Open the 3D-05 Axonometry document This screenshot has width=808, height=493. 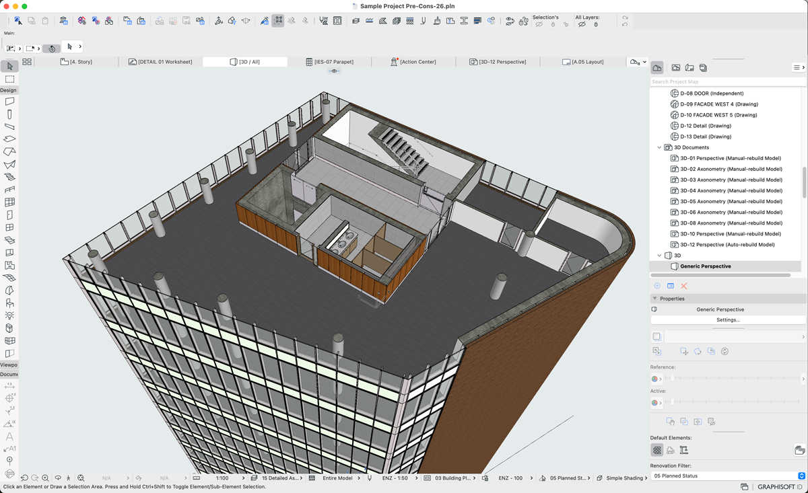(x=731, y=201)
